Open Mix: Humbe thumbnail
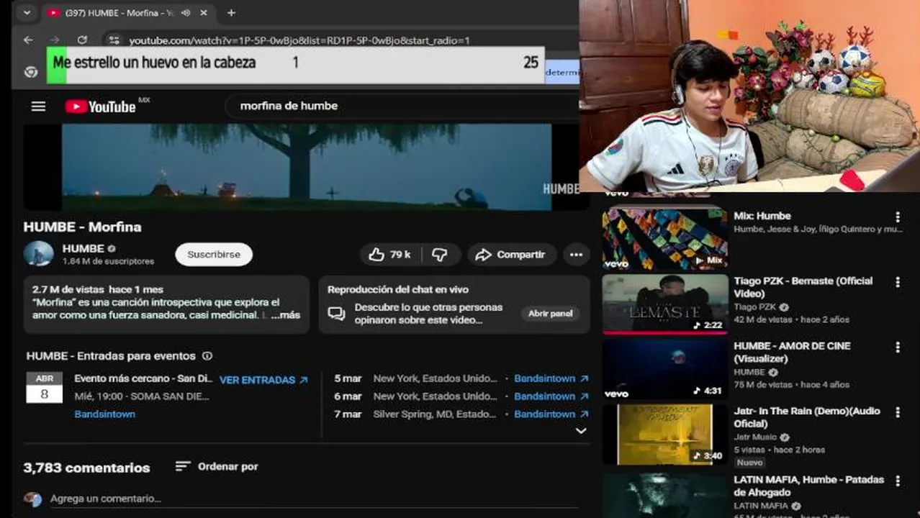 [664, 238]
